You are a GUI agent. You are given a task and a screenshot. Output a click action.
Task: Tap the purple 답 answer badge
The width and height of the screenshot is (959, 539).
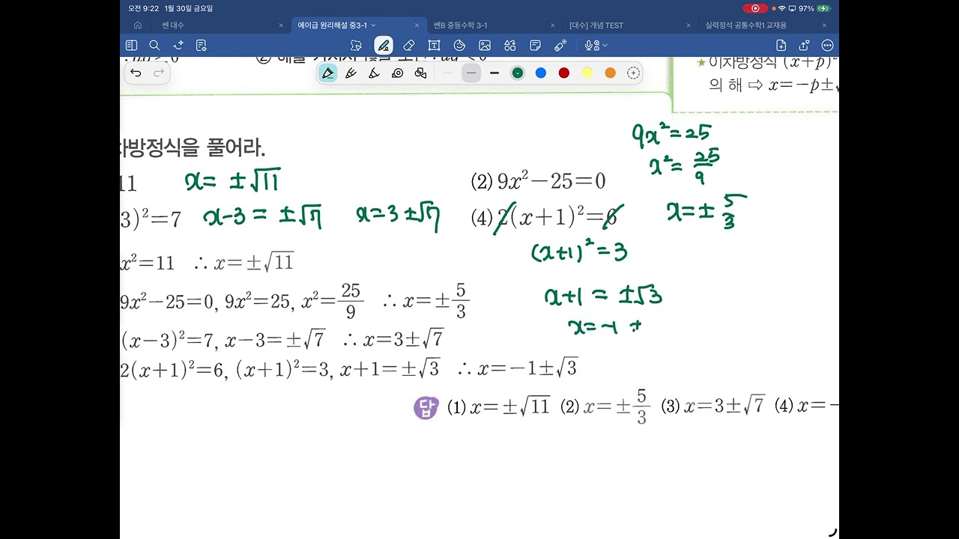(x=426, y=408)
